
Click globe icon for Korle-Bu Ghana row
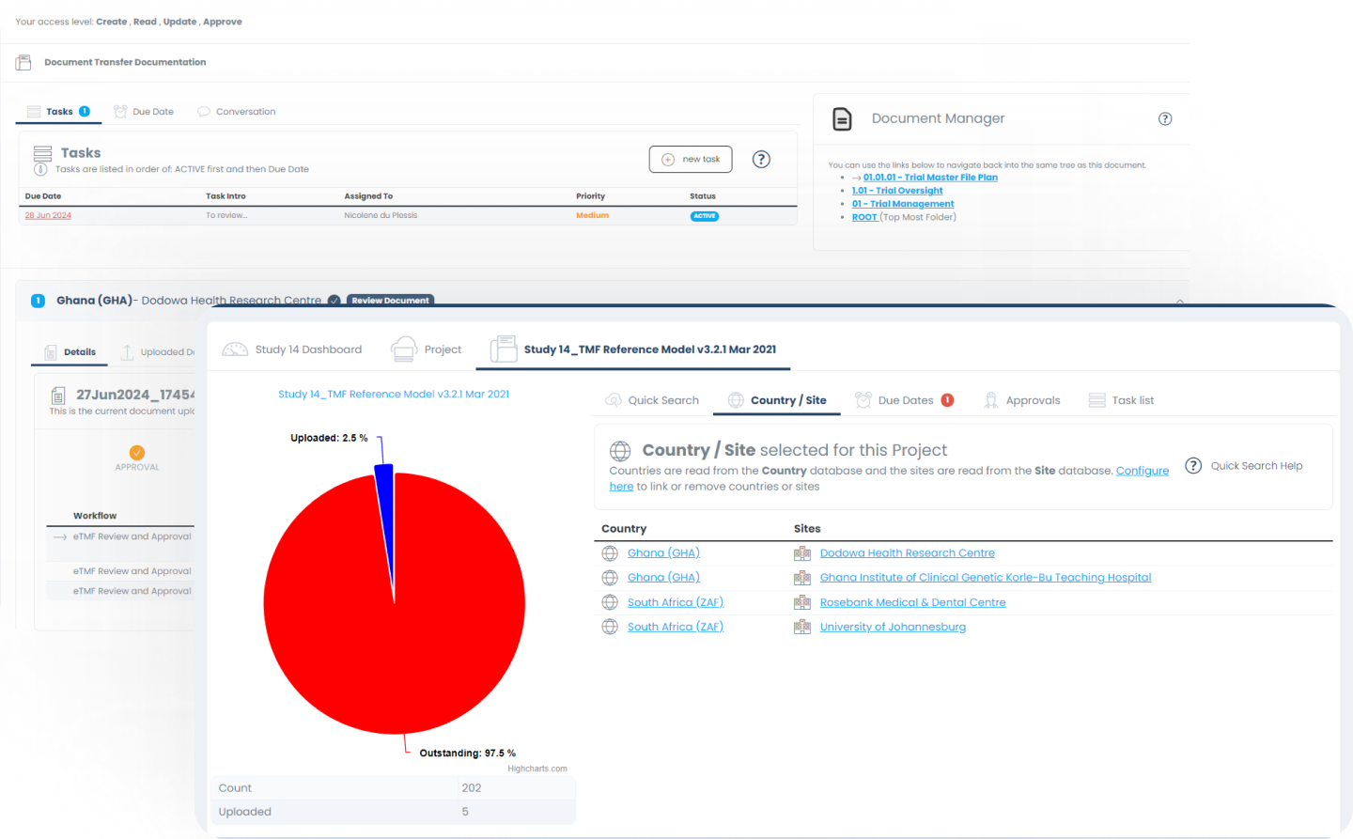pos(610,578)
